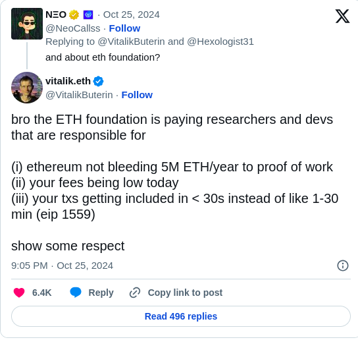This screenshot has width=358, height=340.
Task: Click the 6.4K likes count
Action: point(41,293)
